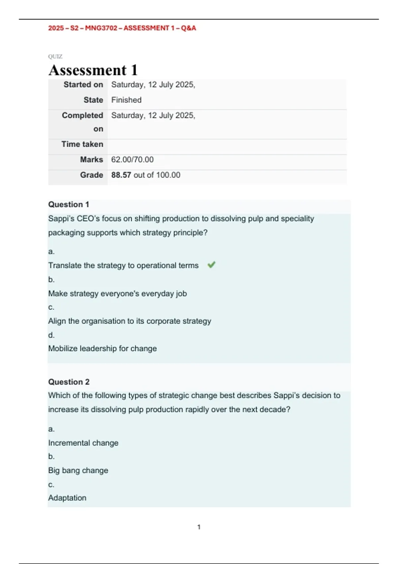Screen dimensions: 398x564
Task: Select answer 'Translate the strategy to operational terms'
Action: click(x=123, y=265)
